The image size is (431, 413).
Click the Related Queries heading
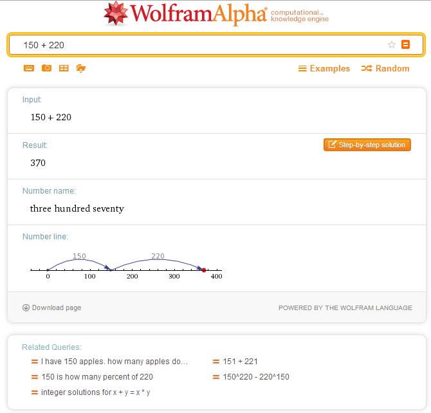[51, 347]
